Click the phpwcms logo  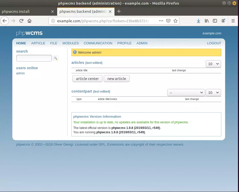(x=29, y=33)
